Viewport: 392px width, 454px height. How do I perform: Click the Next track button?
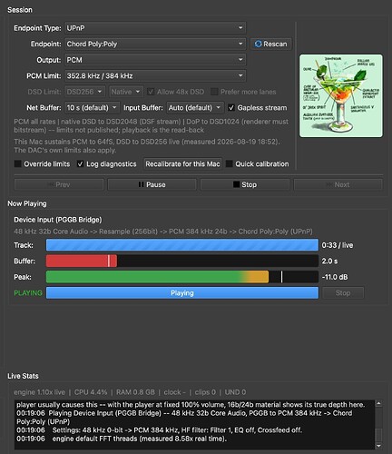338,184
